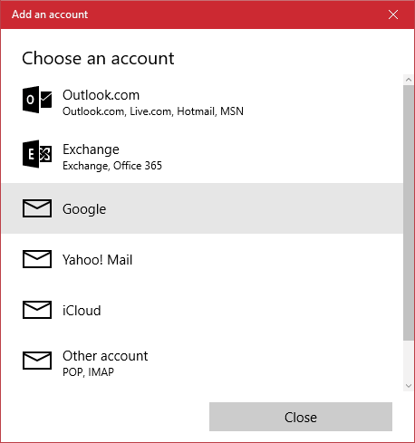Click the Google envelope icon
Screen dimensions: 415x443
pyautogui.click(x=37, y=208)
